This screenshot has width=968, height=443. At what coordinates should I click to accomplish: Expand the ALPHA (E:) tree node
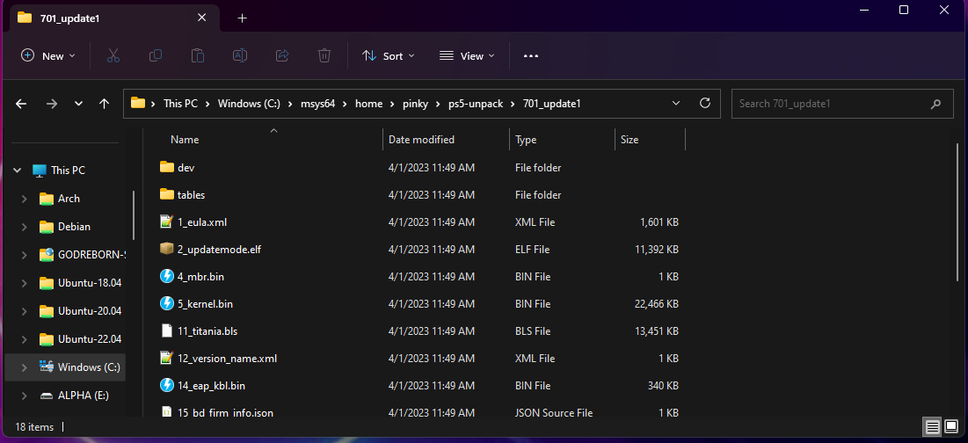point(24,396)
